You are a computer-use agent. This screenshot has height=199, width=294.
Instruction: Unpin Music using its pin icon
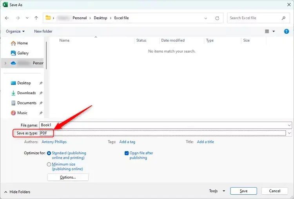[41, 113]
